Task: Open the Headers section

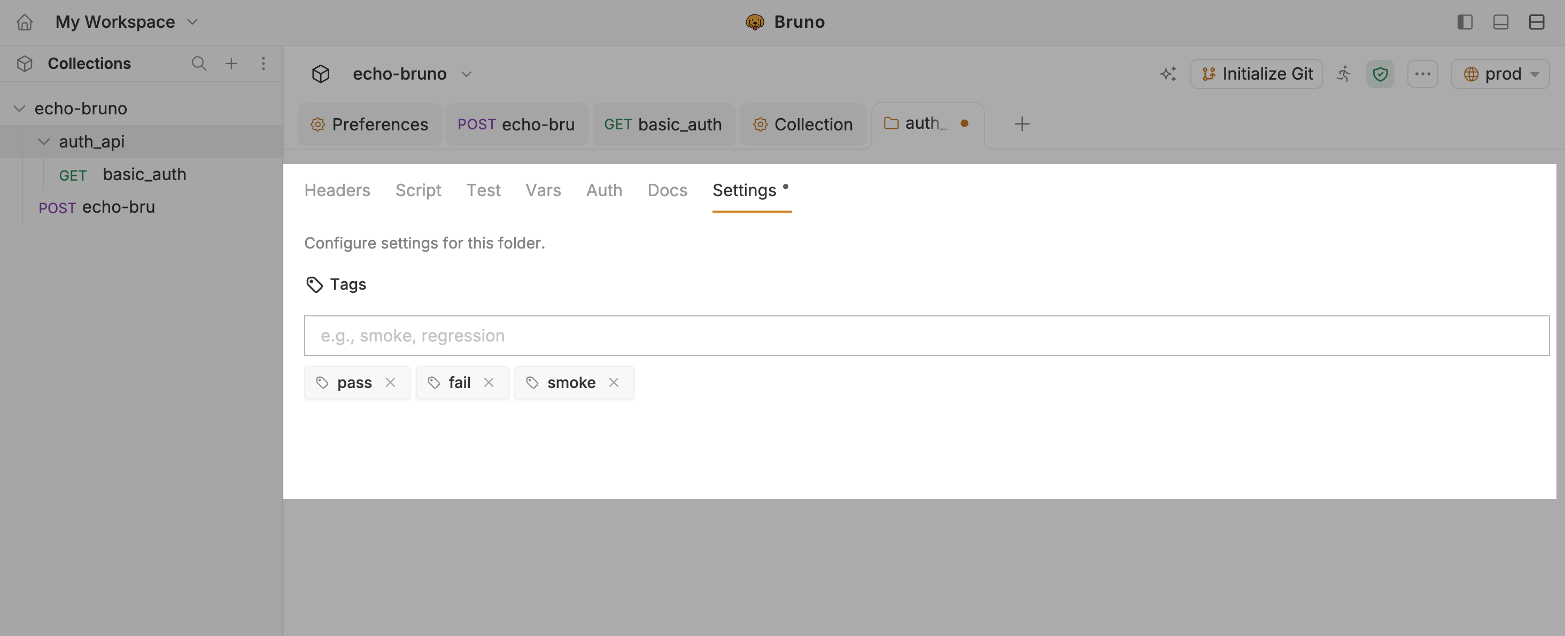Action: [337, 190]
